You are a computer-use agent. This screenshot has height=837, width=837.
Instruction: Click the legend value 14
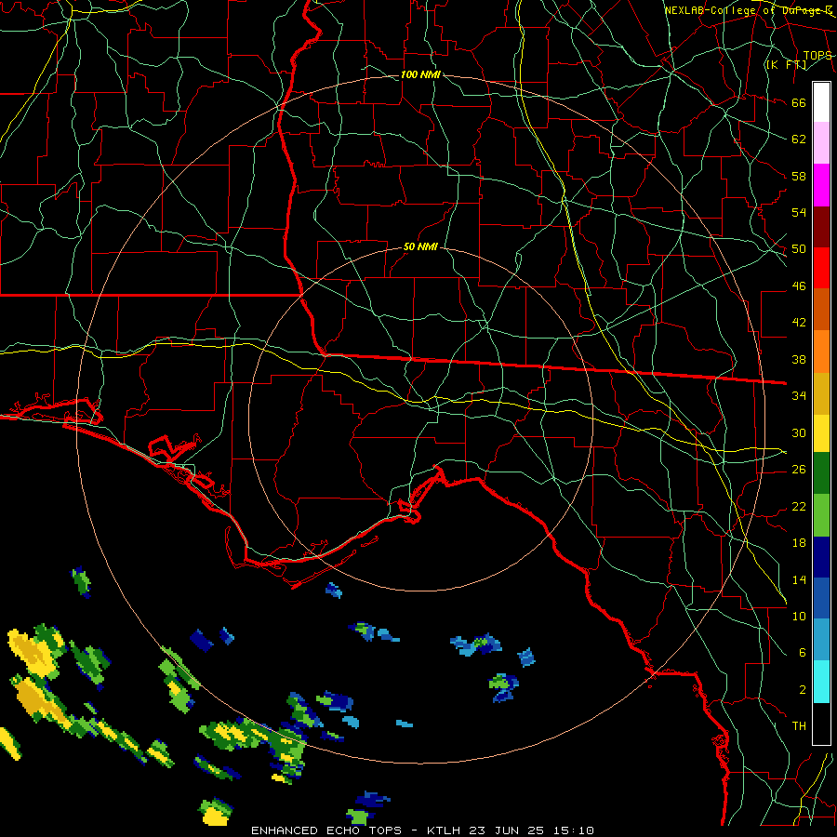[799, 579]
